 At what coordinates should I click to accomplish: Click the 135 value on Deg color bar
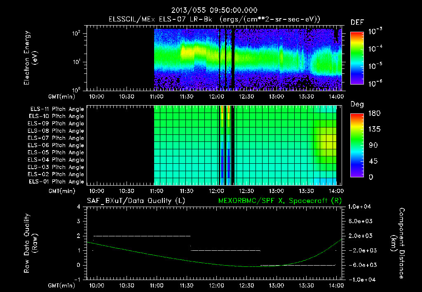click(374, 130)
